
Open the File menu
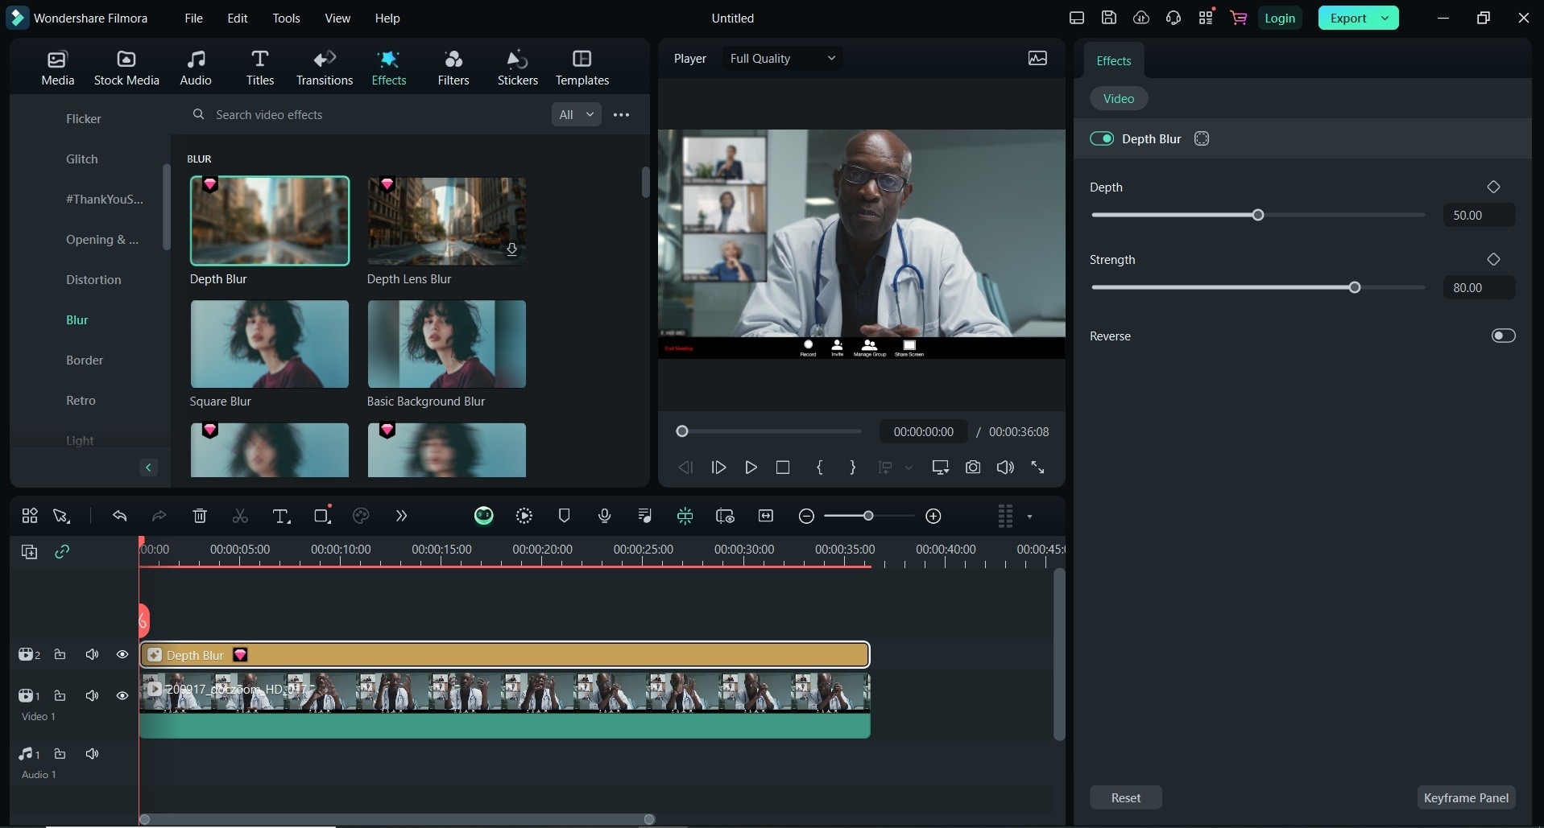pos(193,18)
